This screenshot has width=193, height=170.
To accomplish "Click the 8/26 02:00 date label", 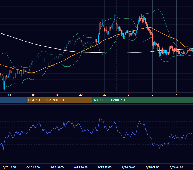I will click(152, 167).
